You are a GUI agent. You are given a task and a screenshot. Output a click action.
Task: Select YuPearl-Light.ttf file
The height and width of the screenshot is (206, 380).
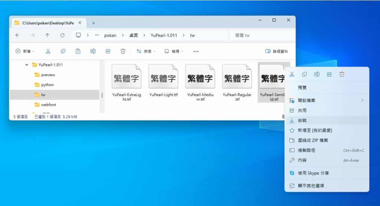163,80
